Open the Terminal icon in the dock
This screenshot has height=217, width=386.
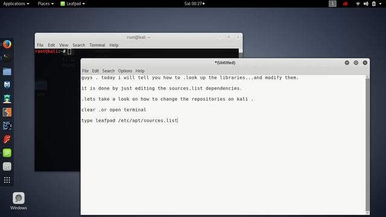pyautogui.click(x=7, y=58)
